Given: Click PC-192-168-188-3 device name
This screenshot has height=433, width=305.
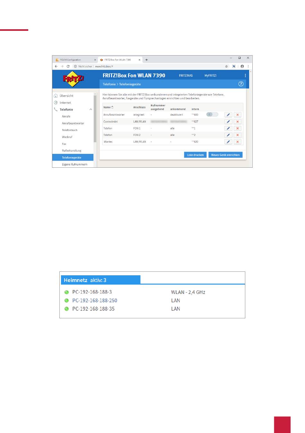Looking at the screenshot, I should point(92,292).
